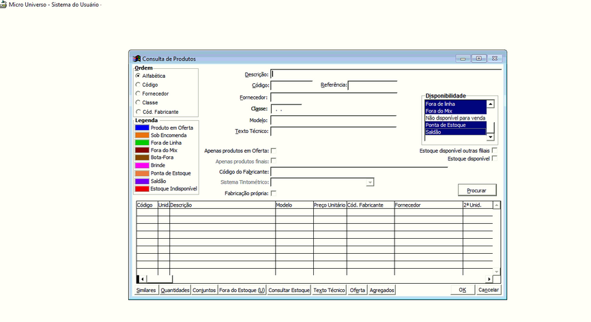
Task: Open Similares button
Action: [146, 290]
